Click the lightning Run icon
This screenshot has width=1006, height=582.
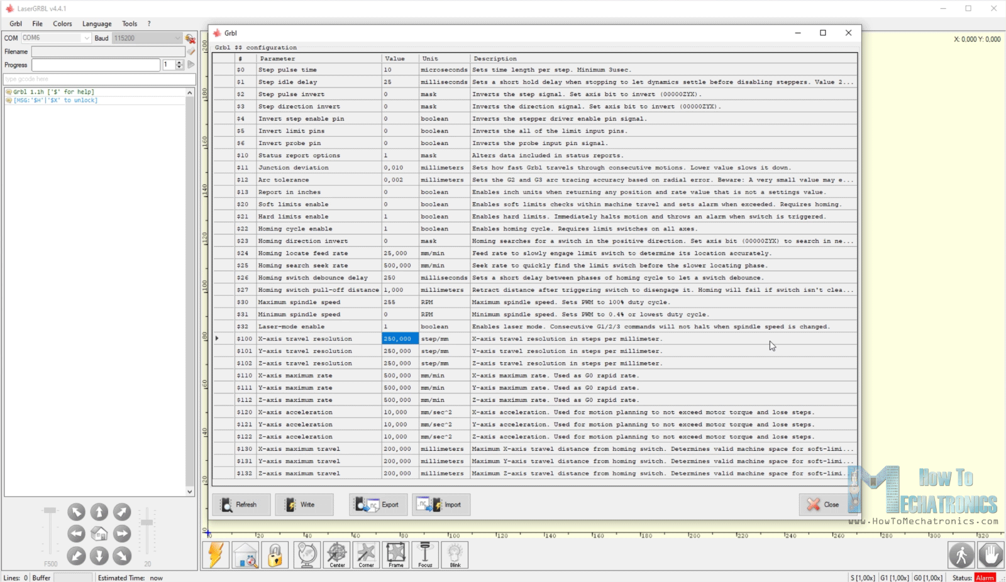[x=216, y=554]
